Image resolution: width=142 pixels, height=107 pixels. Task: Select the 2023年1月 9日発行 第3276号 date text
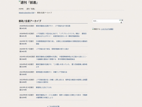[27, 89]
